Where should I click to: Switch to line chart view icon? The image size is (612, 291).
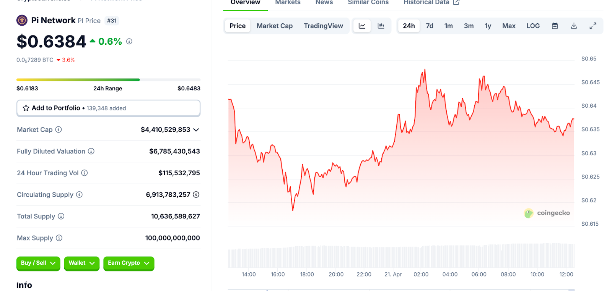point(362,26)
